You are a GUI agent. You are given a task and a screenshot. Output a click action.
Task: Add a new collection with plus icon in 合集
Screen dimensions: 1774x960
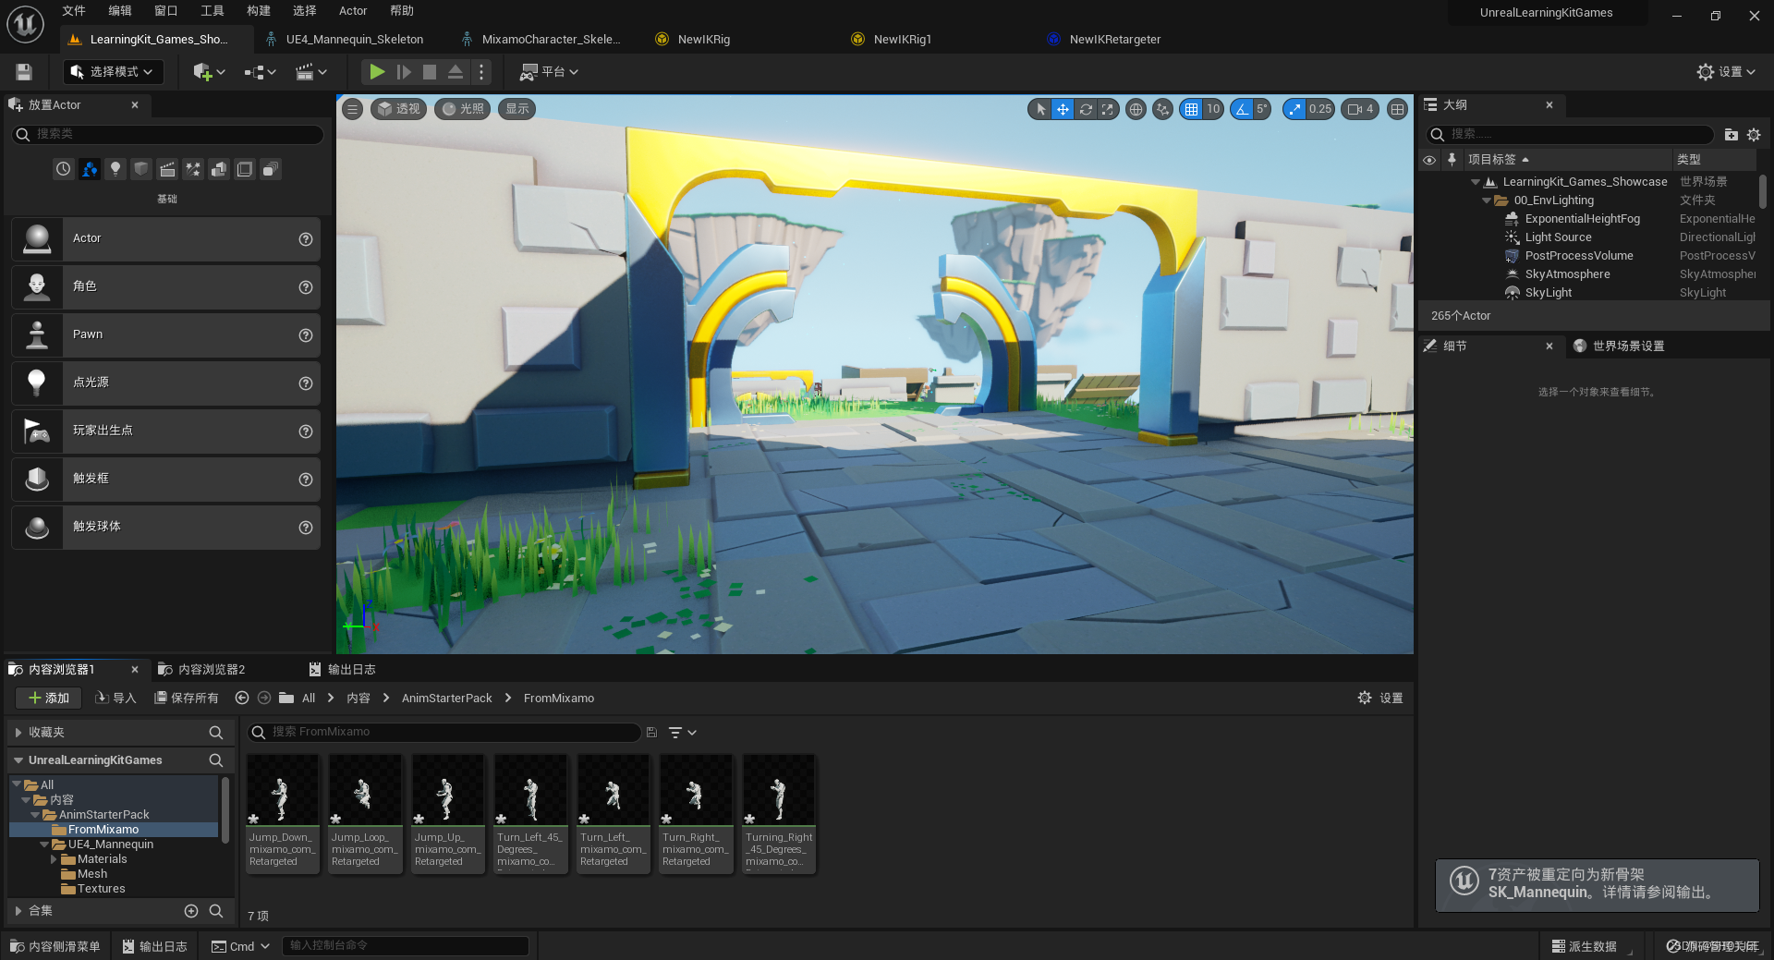click(x=191, y=911)
